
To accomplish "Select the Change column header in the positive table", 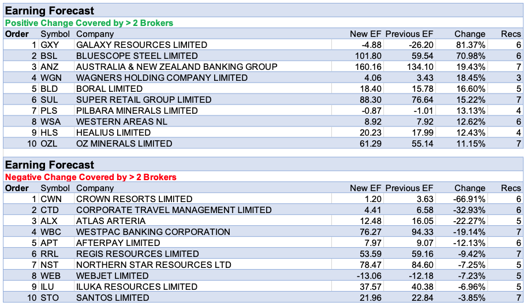I will point(469,34).
